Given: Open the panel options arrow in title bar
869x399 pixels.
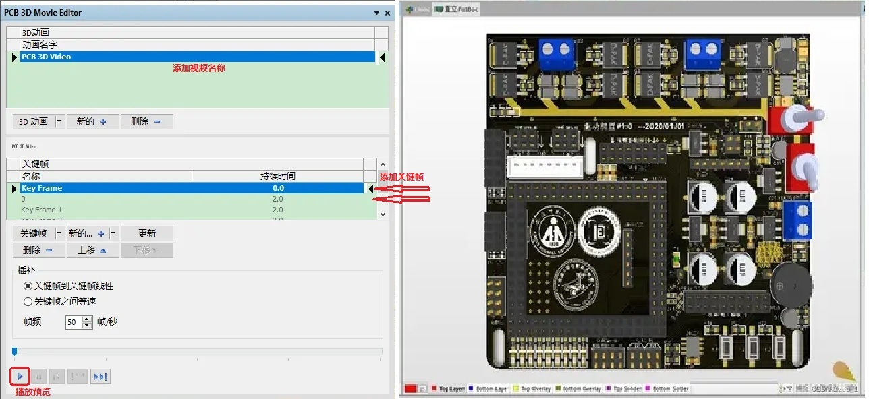Looking at the screenshot, I should (x=376, y=13).
